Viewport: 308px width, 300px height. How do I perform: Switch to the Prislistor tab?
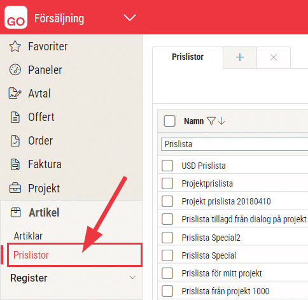(x=188, y=57)
